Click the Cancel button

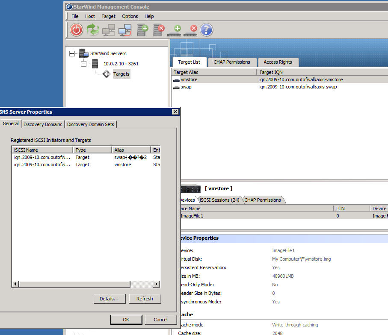point(160,320)
